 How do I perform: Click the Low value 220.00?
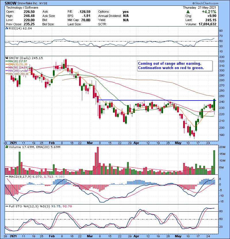29,20
